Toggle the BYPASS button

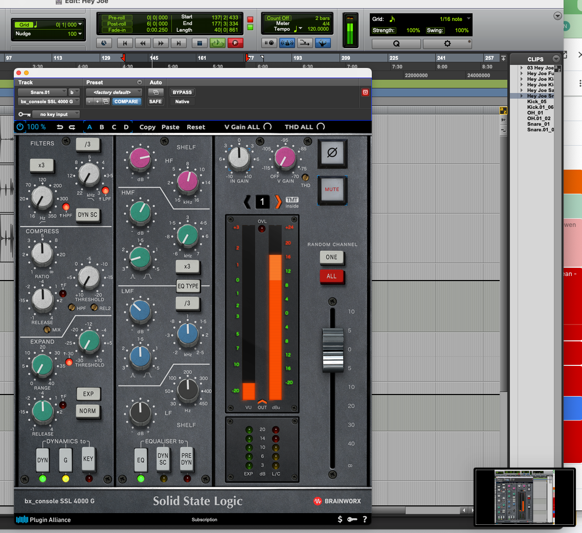[x=182, y=92]
